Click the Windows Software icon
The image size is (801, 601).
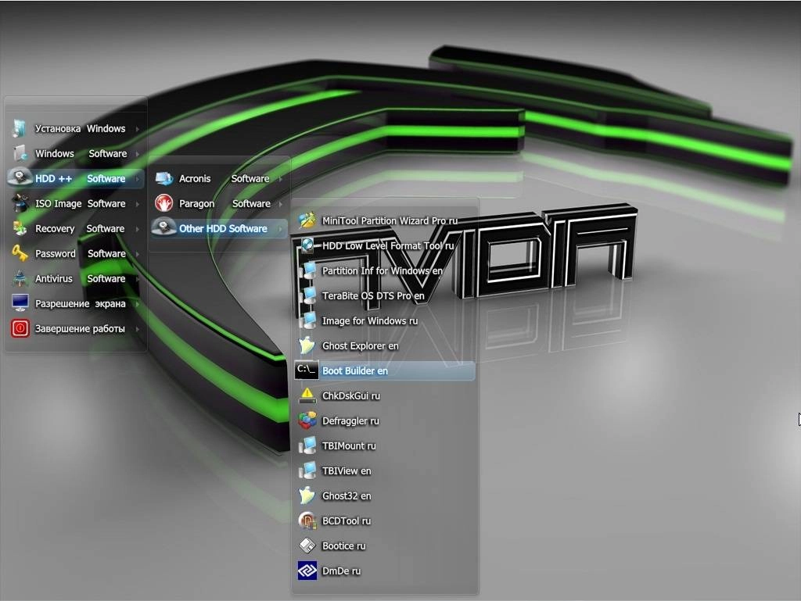[20, 153]
